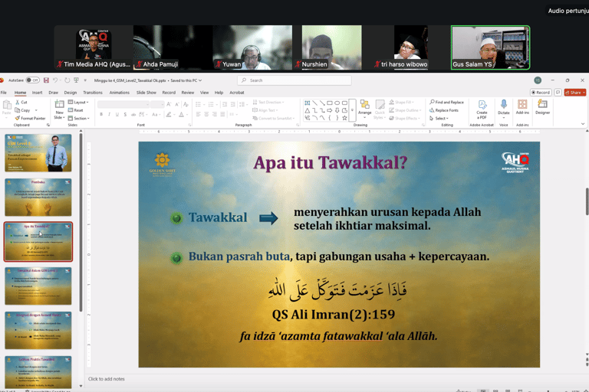
Task: Open Customize Quick Access Toolbar dropdown
Action: point(85,80)
